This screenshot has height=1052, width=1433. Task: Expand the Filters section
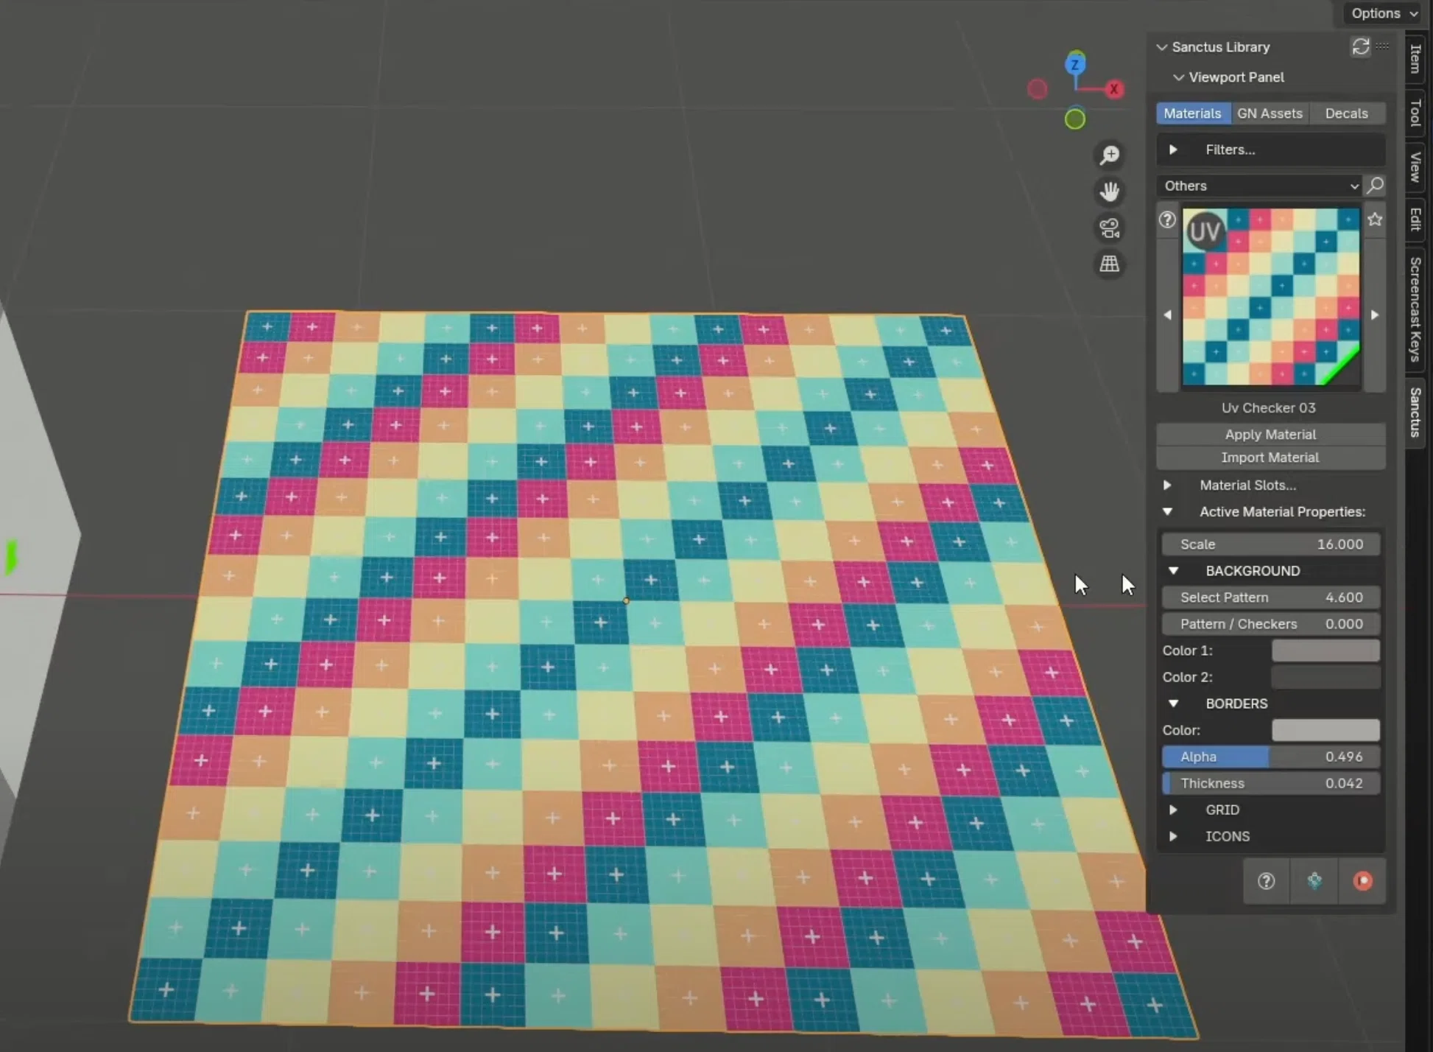coord(1173,150)
